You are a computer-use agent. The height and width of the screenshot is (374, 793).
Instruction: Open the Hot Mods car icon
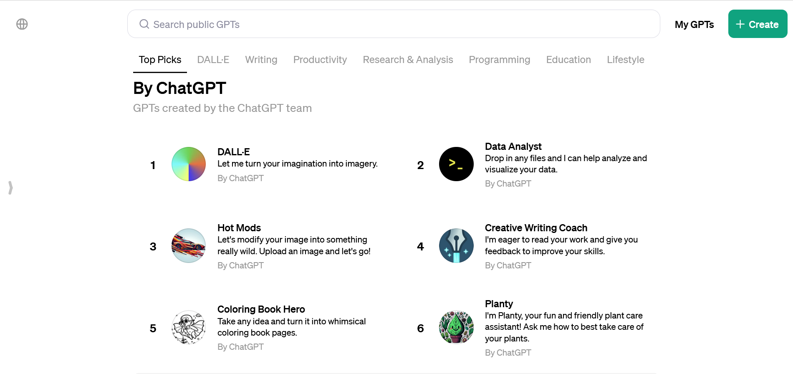(x=189, y=245)
